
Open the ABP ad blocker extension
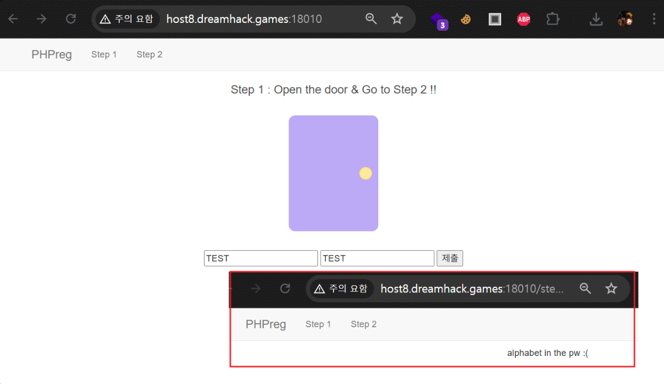click(x=523, y=19)
